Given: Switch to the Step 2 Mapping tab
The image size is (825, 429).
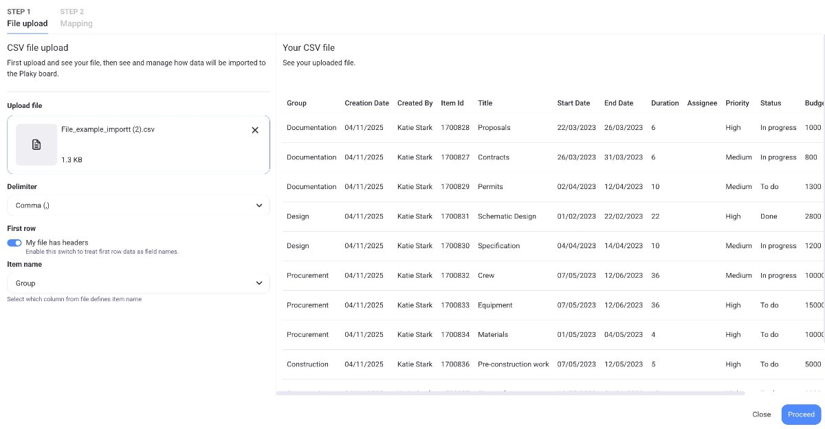Looking at the screenshot, I should point(76,18).
